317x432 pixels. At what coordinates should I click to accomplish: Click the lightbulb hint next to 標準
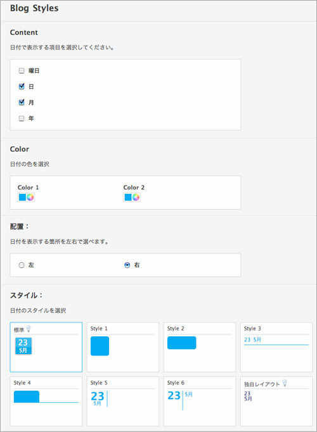pos(28,329)
